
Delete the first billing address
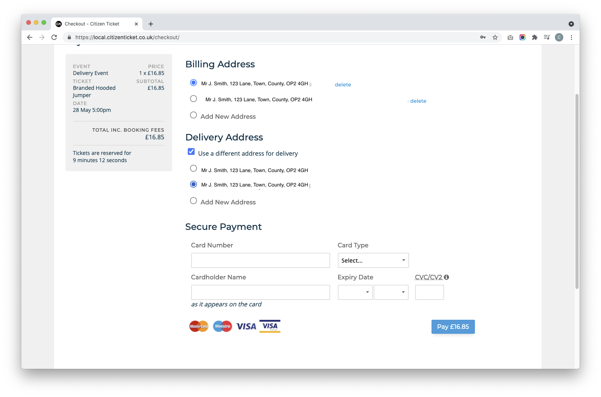343,85
